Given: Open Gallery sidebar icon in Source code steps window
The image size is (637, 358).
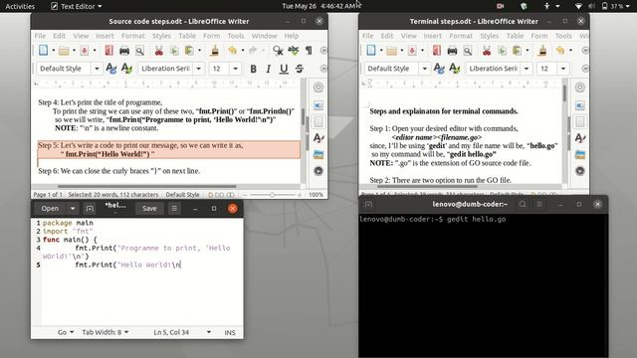Looking at the screenshot, I should tap(318, 155).
